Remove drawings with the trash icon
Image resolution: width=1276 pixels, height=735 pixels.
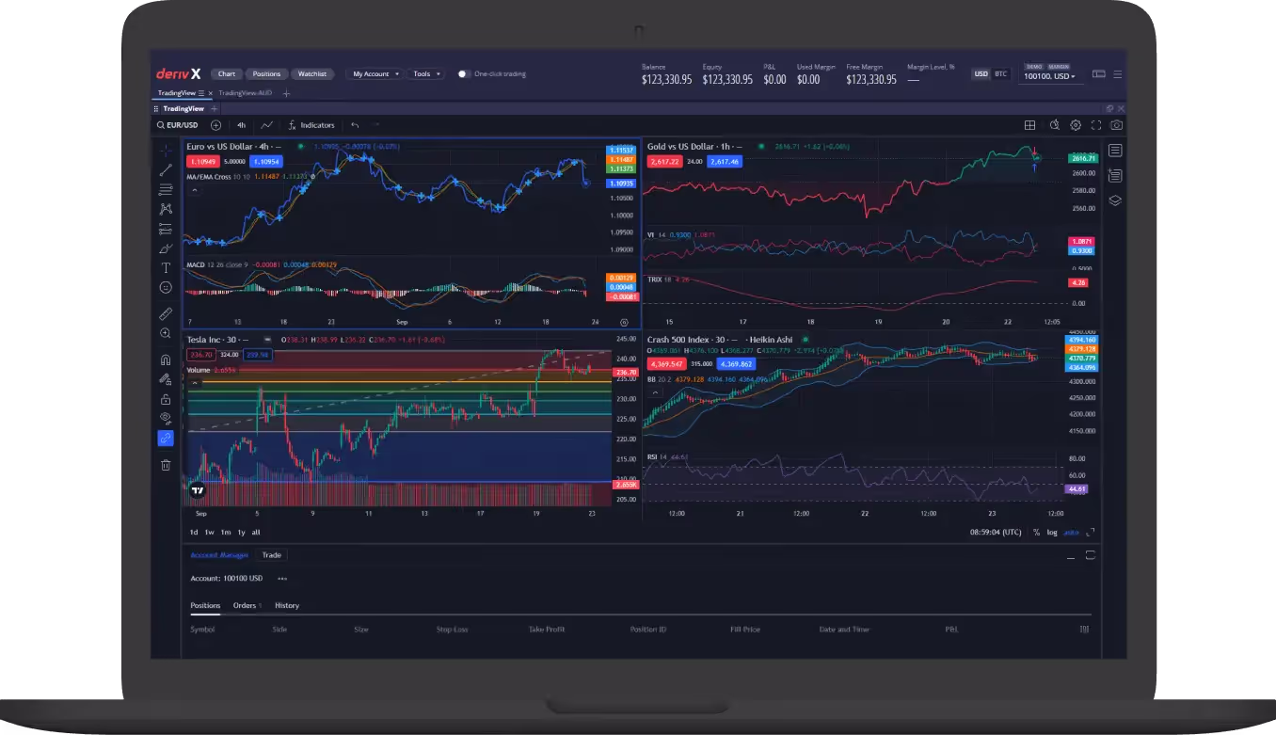(165, 464)
